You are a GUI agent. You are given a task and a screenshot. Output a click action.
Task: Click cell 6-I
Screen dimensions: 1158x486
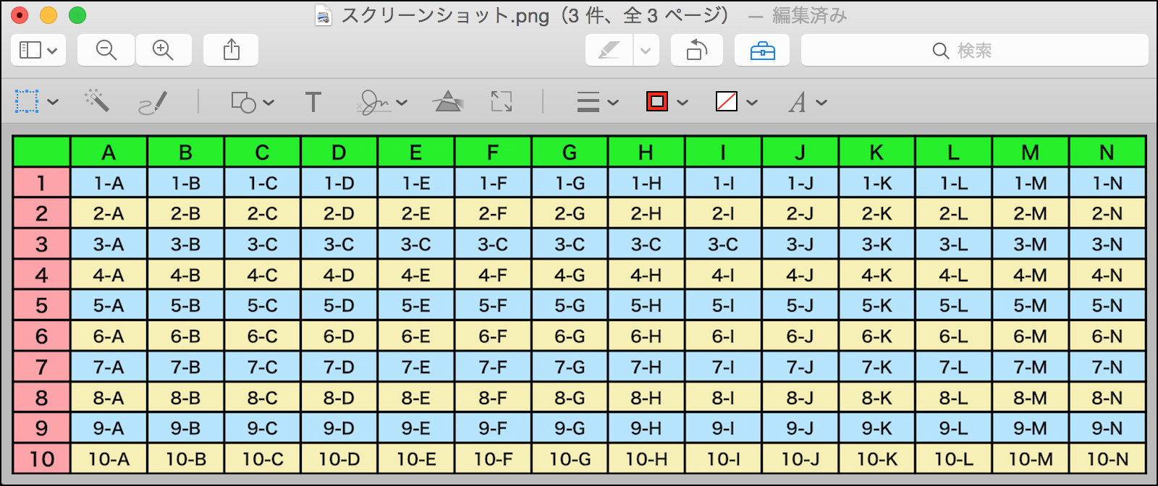point(723,336)
